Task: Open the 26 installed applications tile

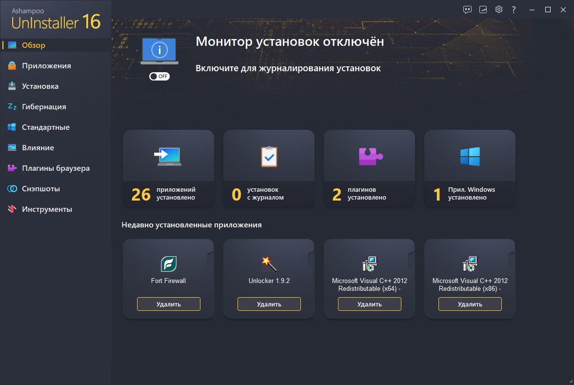Action: [168, 168]
